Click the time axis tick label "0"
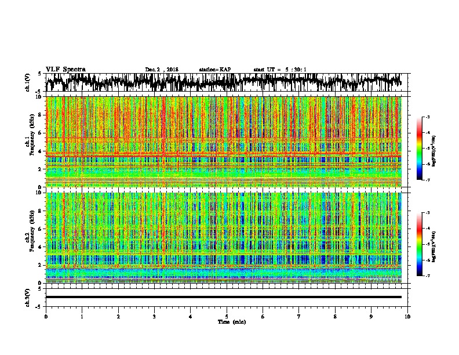Image resolution: width=459 pixels, height=355 pixels. (x=46, y=316)
